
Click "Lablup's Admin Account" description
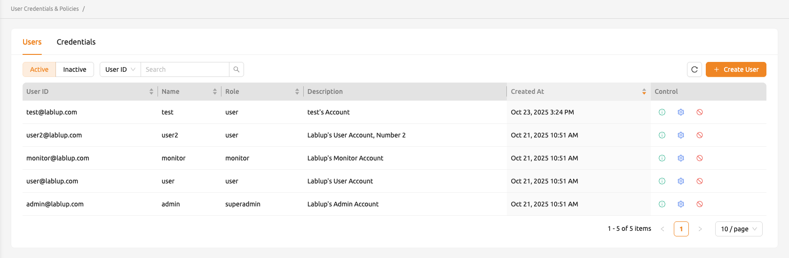(x=343, y=204)
